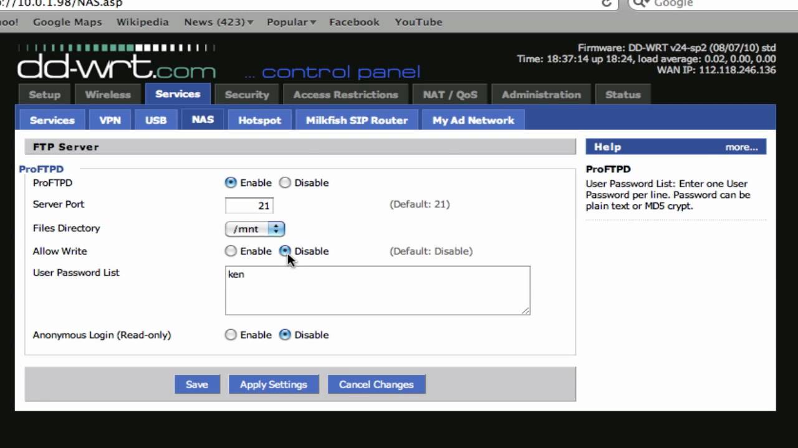Click the Files Directory label

66,228
